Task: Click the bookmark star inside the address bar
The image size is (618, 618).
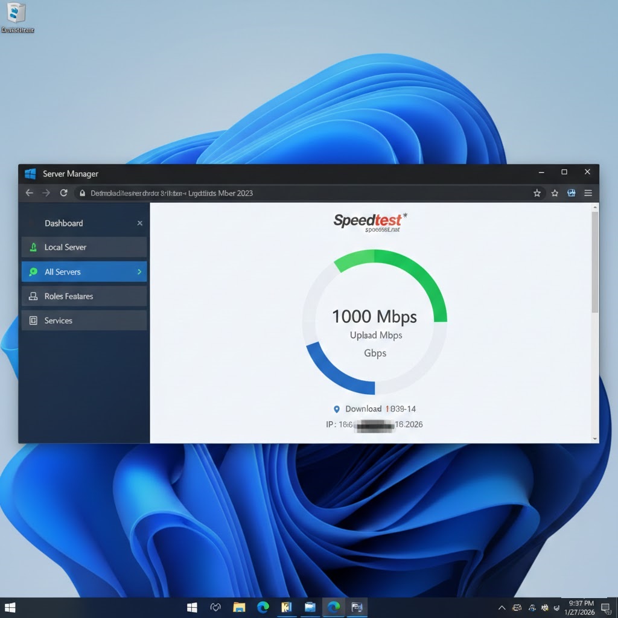Action: (537, 193)
